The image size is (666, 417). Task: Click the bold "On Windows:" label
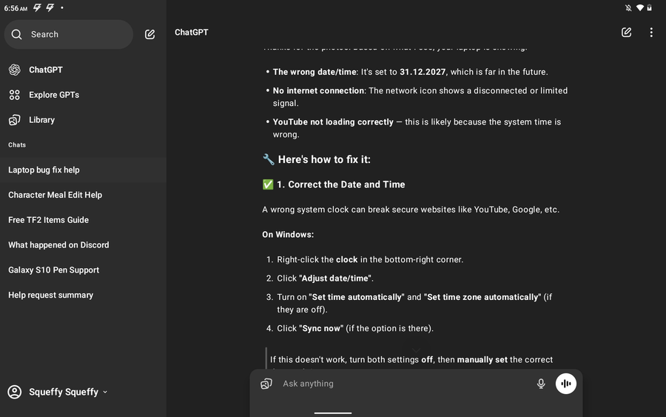[x=288, y=235]
